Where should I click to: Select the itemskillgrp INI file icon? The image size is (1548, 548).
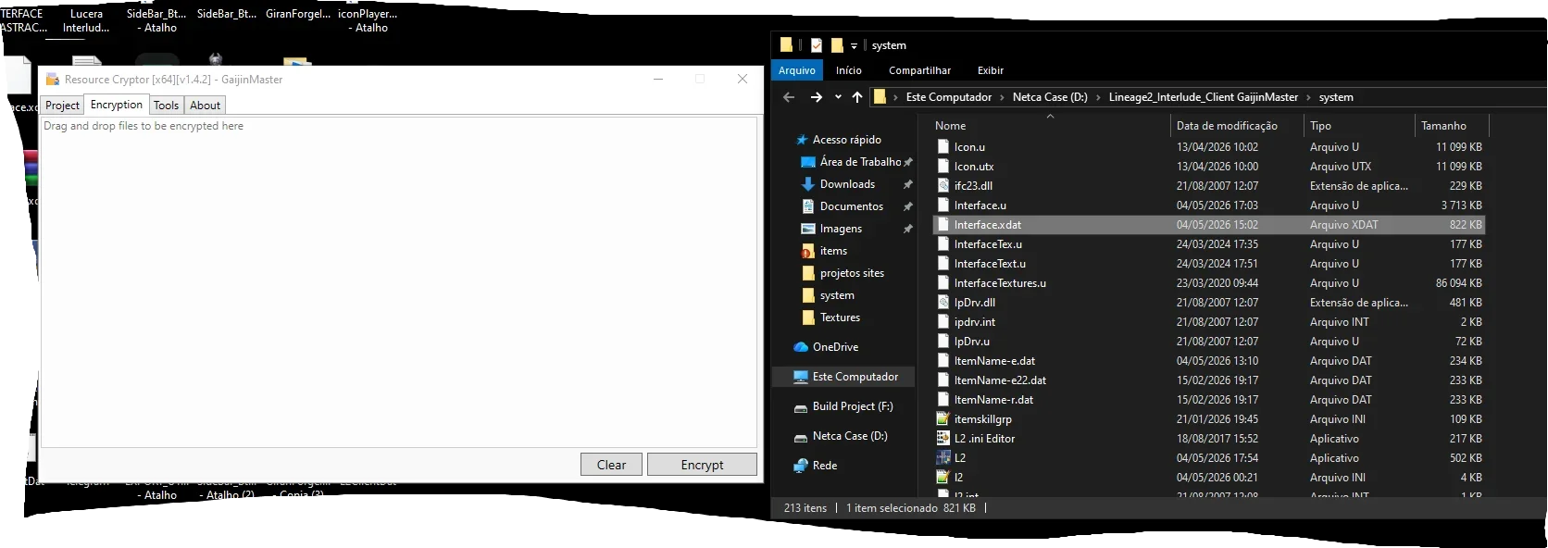point(943,419)
